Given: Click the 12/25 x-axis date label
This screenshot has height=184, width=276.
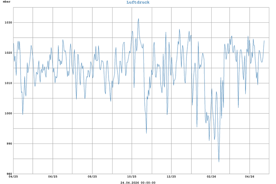Looking at the screenshot, I should [x=171, y=177].
